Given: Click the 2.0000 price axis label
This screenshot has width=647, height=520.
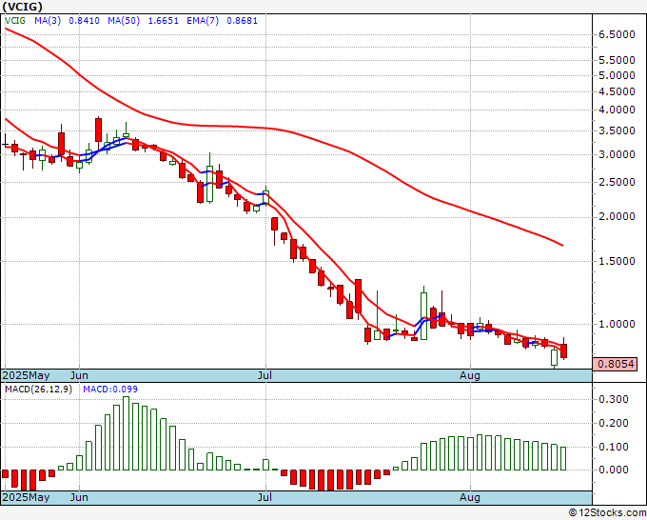Looking at the screenshot, I should point(617,217).
